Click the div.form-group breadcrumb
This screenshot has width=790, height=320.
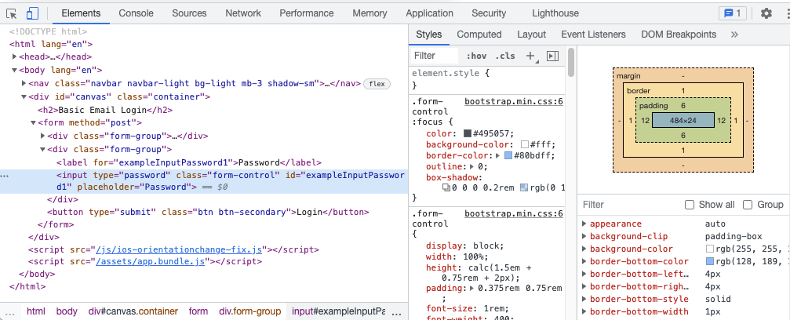coord(250,311)
